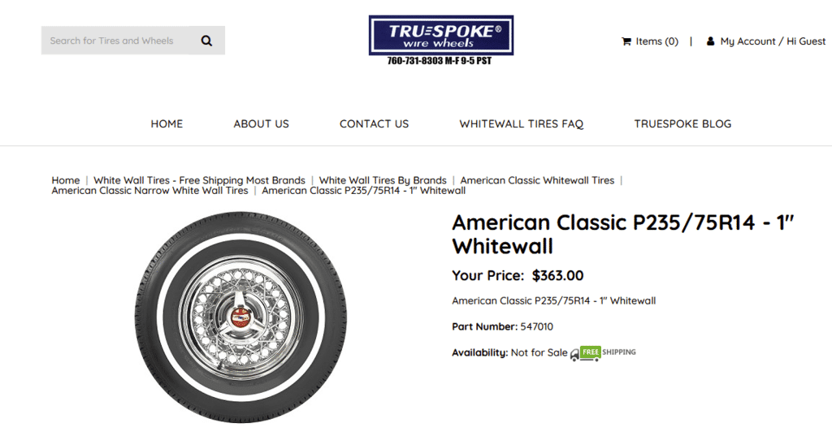Open Whitewall Tires FAQ page
Image resolution: width=832 pixels, height=436 pixels.
point(522,124)
